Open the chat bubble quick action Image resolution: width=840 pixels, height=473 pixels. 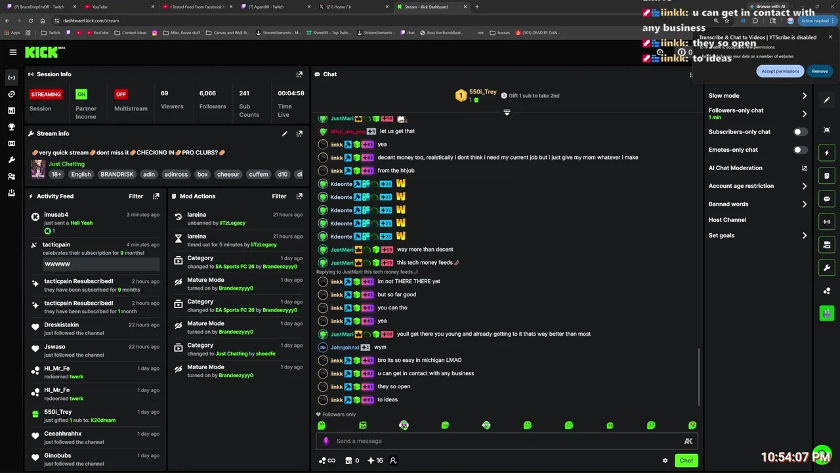(827, 198)
